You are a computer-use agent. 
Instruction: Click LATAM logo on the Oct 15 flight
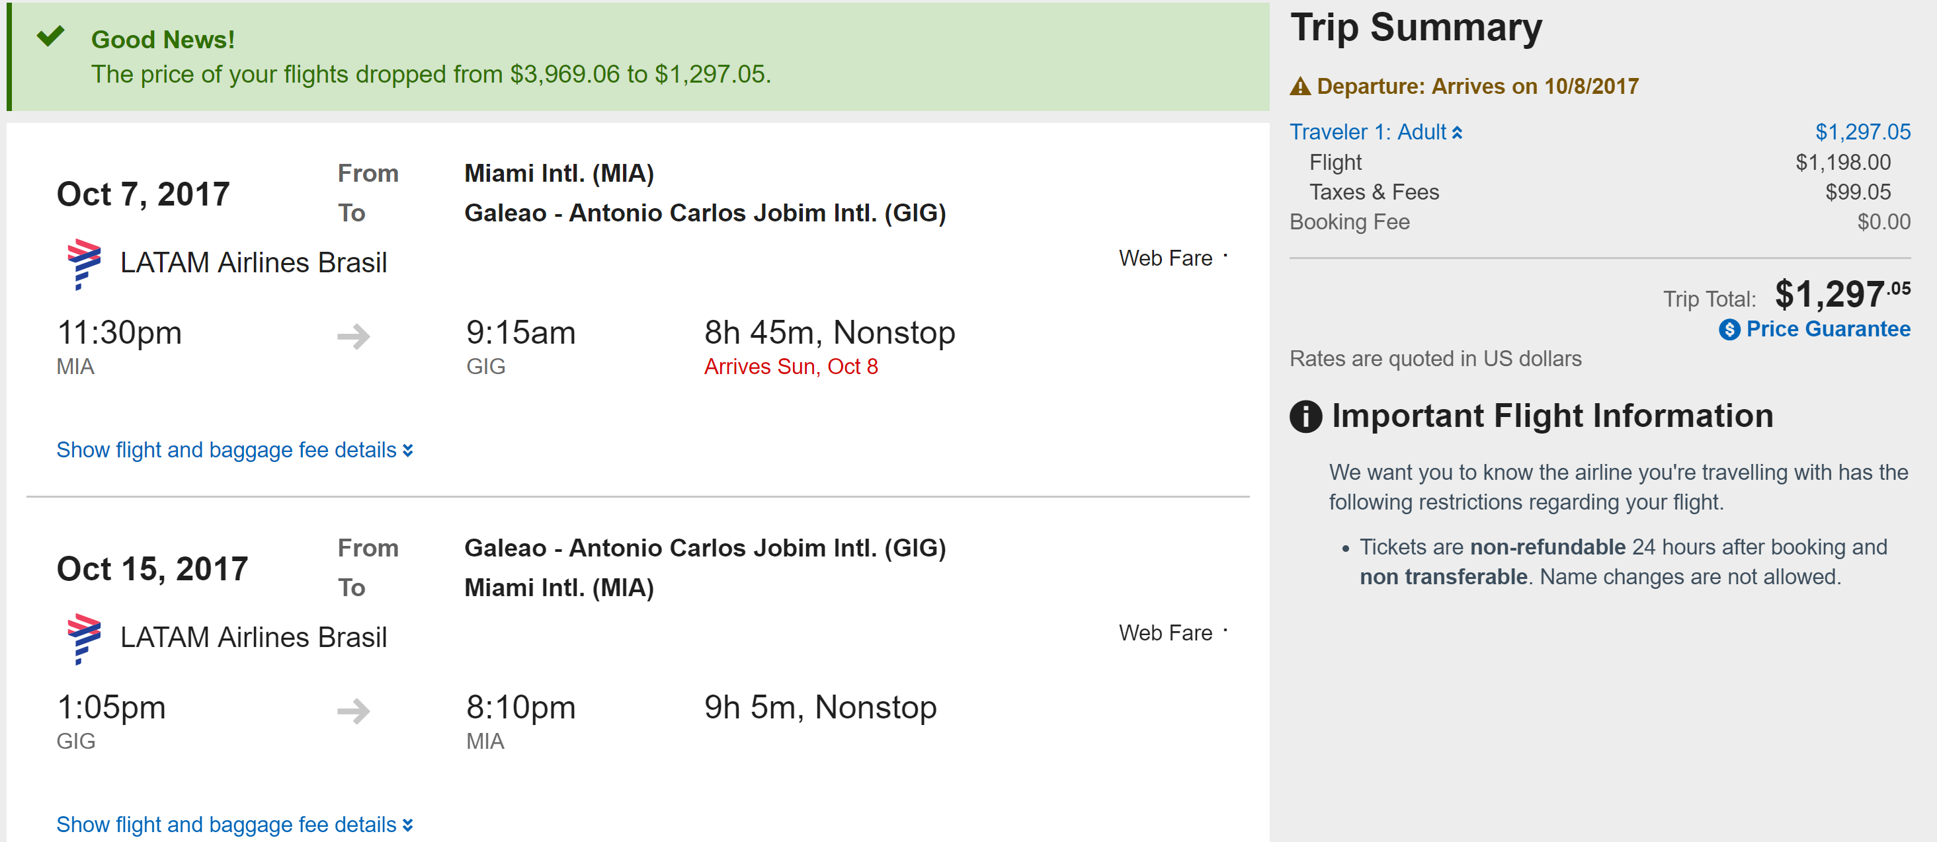(83, 638)
